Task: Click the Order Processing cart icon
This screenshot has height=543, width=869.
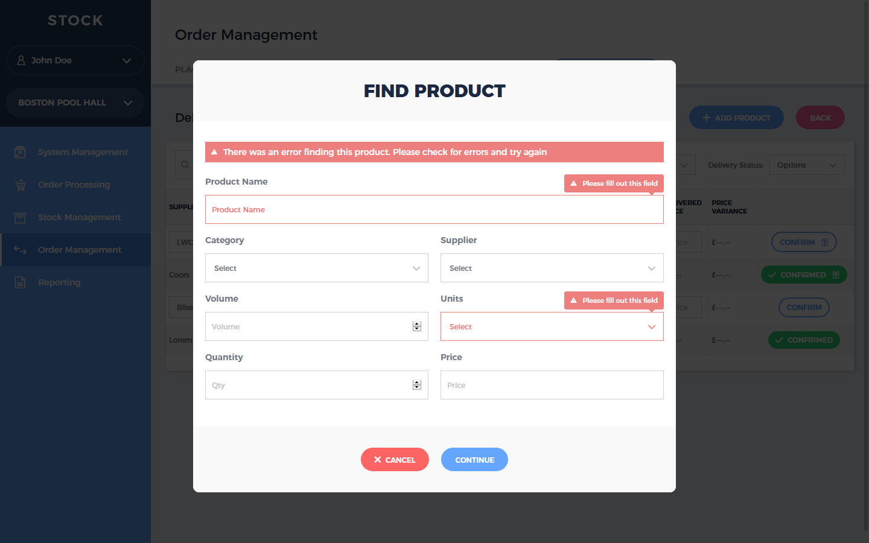Action: point(20,185)
